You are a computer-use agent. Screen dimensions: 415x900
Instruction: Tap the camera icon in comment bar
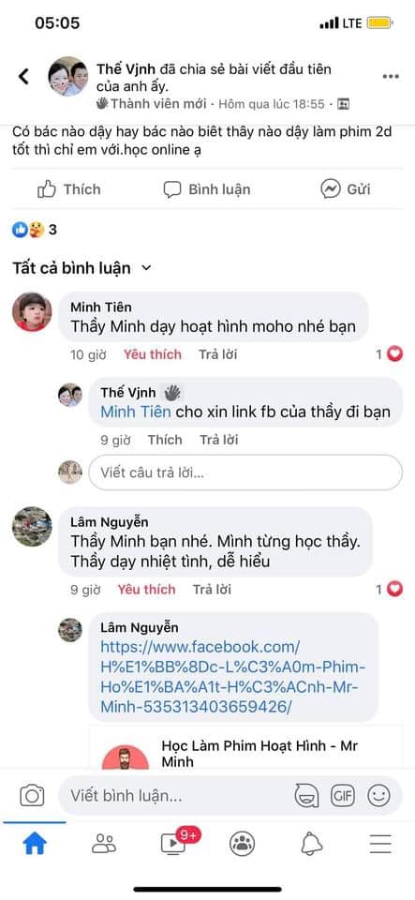point(32,796)
